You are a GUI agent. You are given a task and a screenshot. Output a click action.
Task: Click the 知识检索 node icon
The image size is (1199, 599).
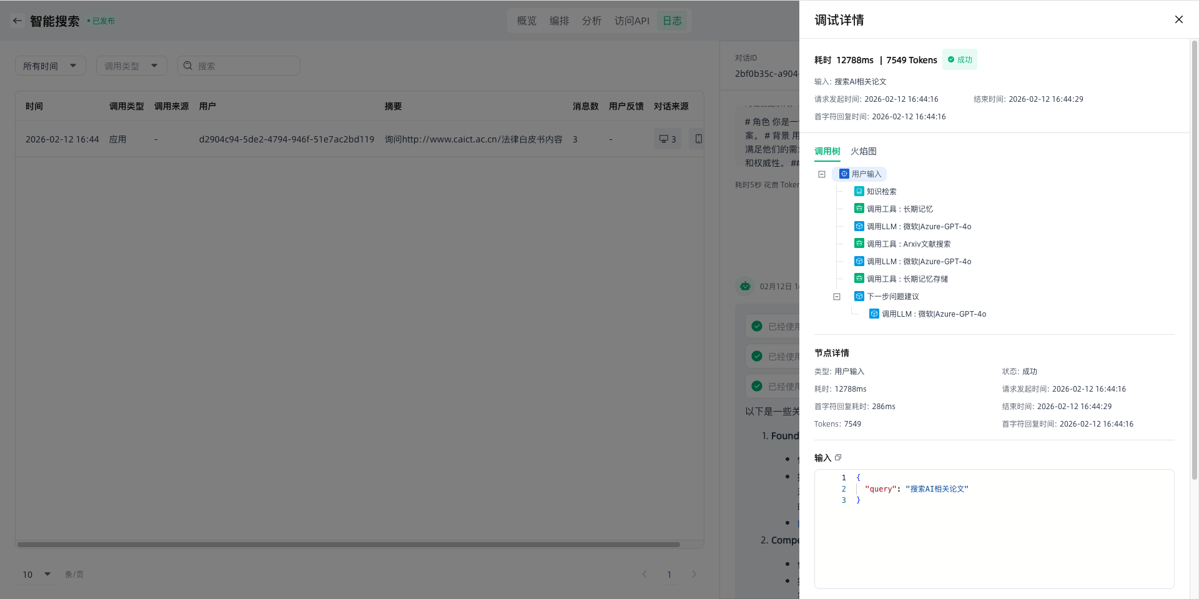click(859, 191)
